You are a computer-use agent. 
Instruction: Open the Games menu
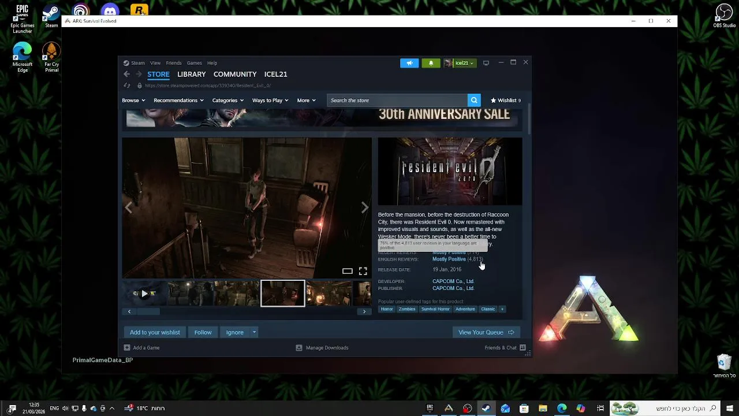(x=194, y=63)
